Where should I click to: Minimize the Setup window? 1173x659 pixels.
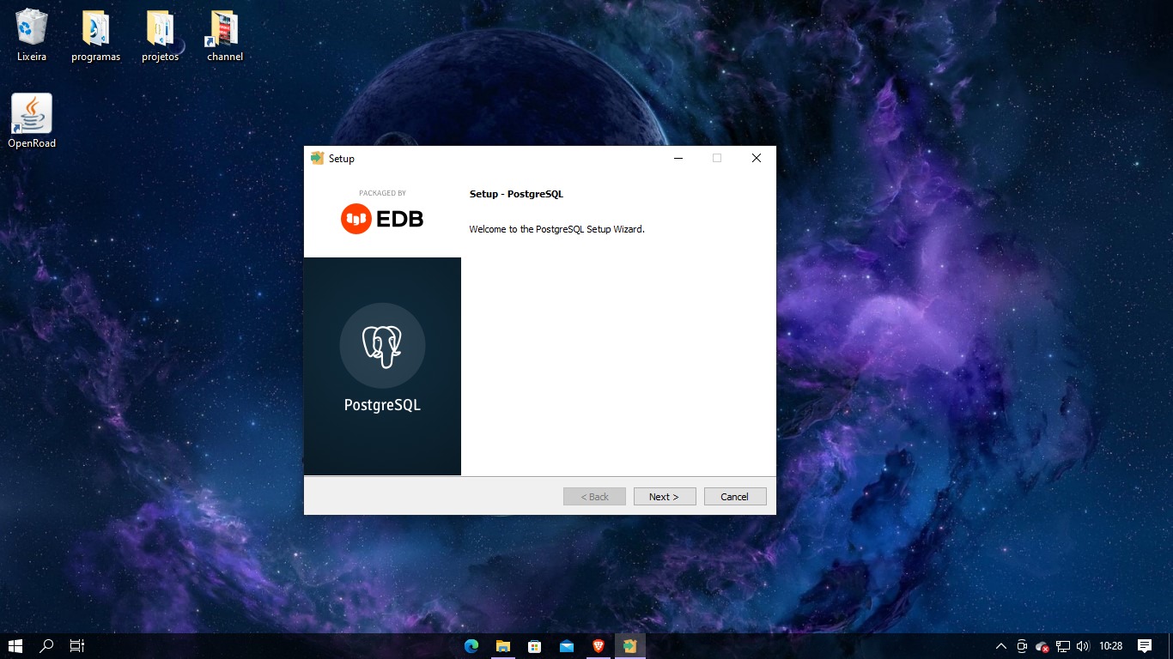tap(678, 158)
